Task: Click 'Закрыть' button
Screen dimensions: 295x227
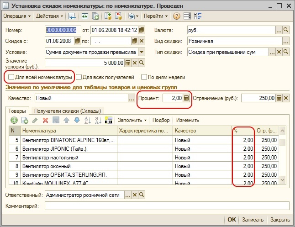Action: coord(280,220)
